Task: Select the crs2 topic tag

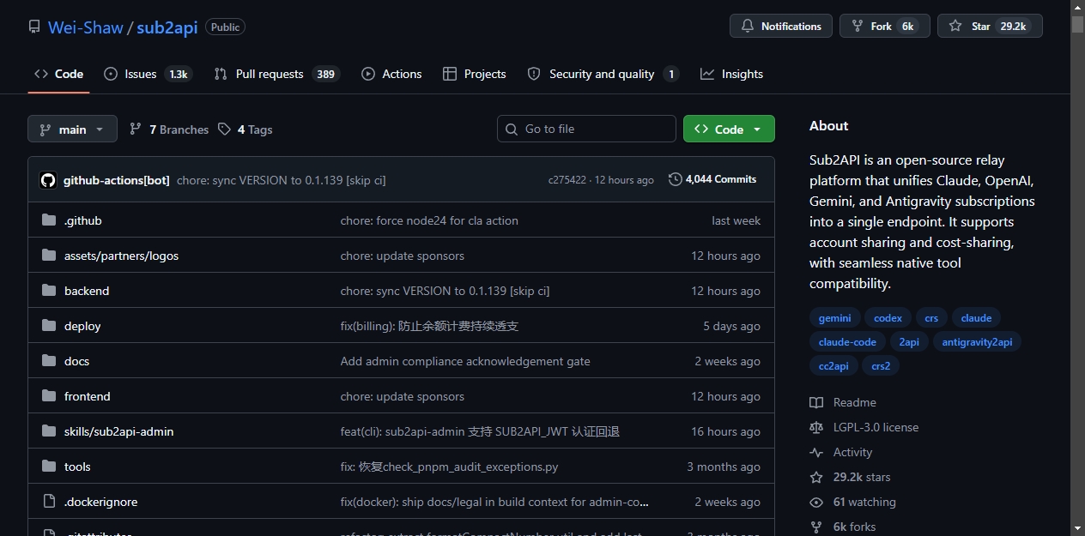Action: [x=881, y=366]
